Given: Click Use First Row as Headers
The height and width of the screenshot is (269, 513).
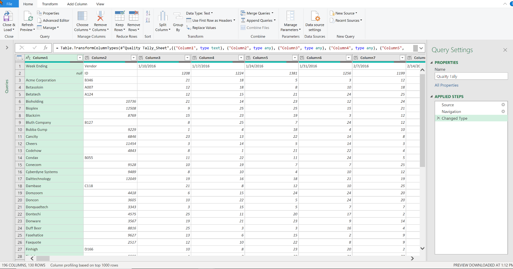Looking at the screenshot, I should point(210,20).
